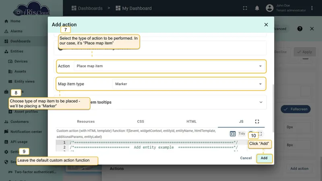Click the notifications bell icon
Screen dimensions: 322x181
pos(257,8)
